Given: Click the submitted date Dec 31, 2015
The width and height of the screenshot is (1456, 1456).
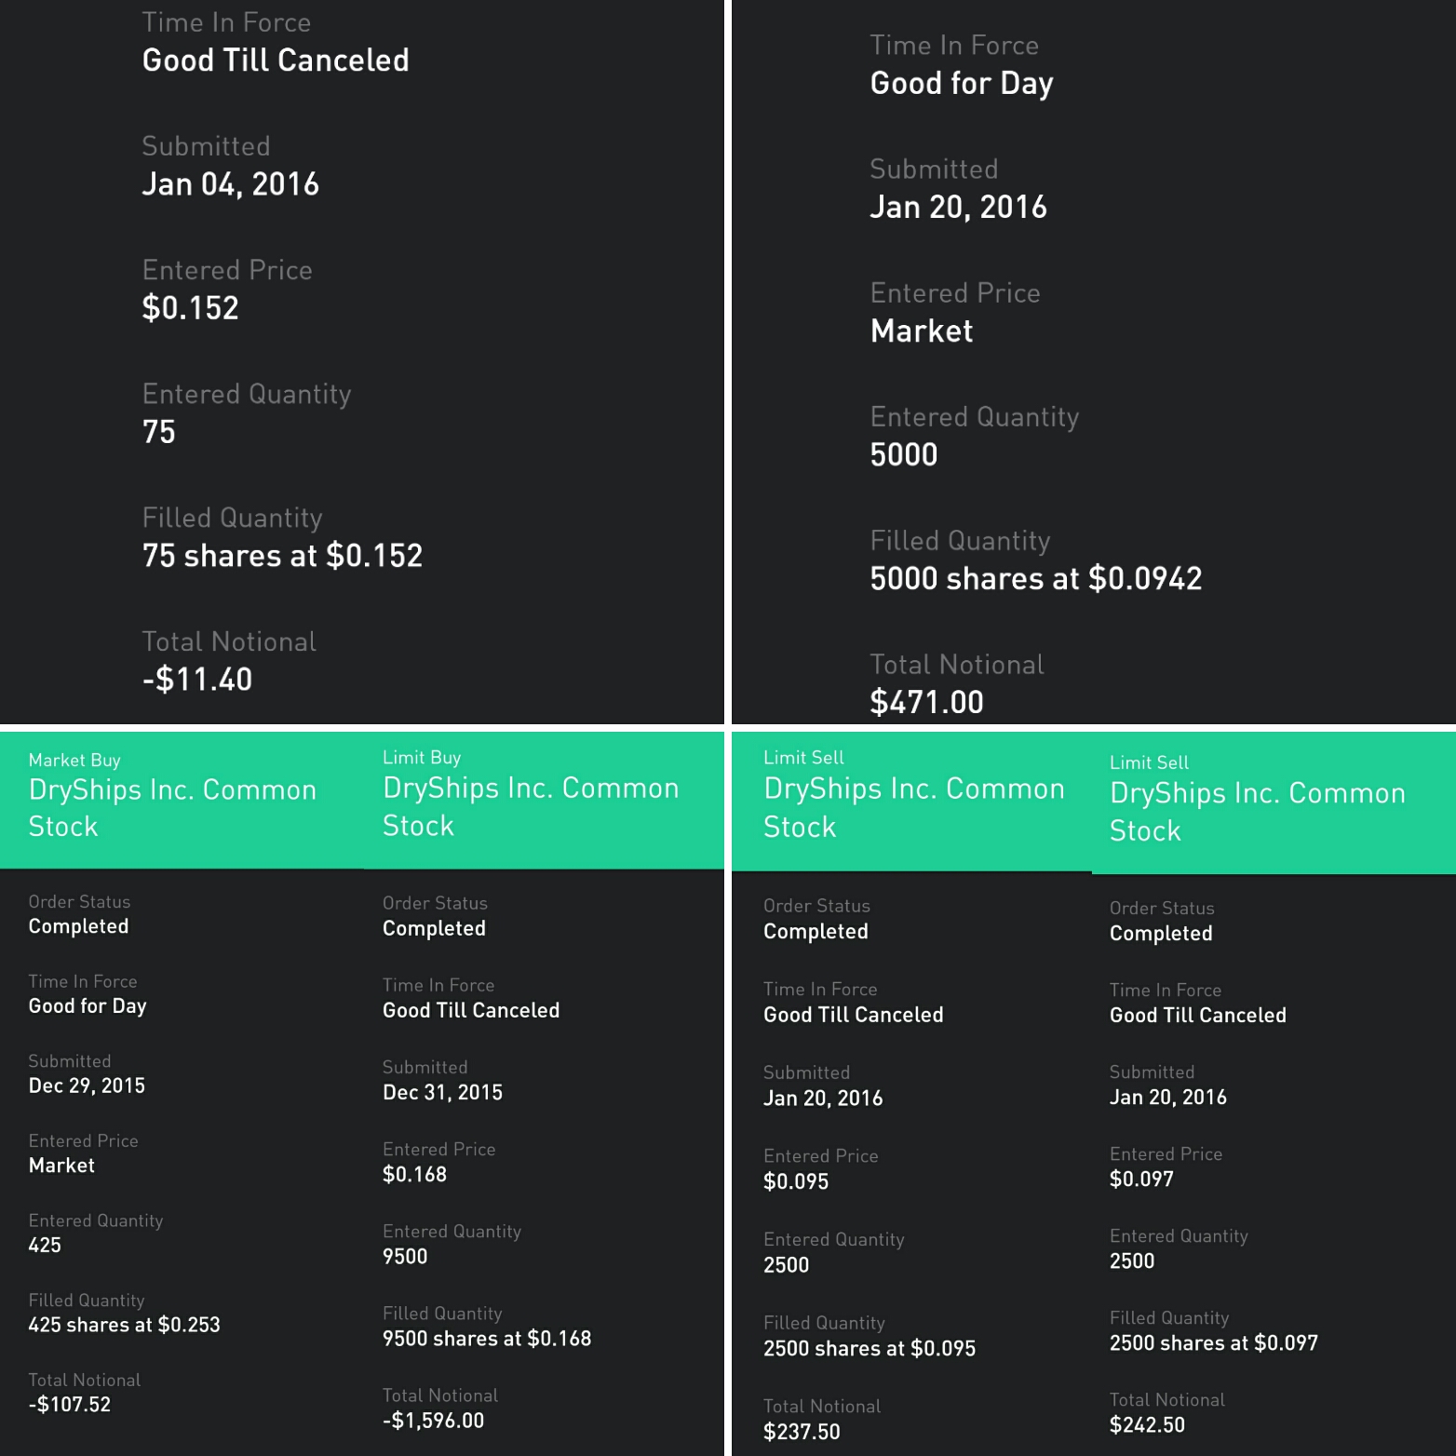Looking at the screenshot, I should (x=442, y=1092).
